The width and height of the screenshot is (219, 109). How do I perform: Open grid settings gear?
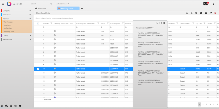point(206,13)
